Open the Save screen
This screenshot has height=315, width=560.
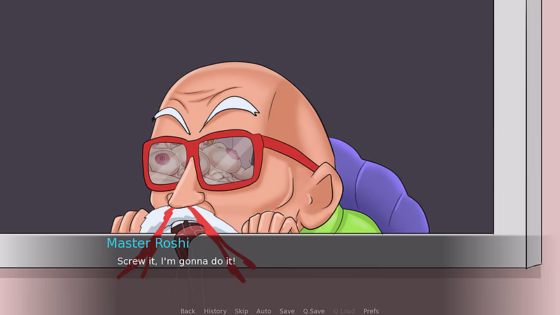tap(287, 311)
